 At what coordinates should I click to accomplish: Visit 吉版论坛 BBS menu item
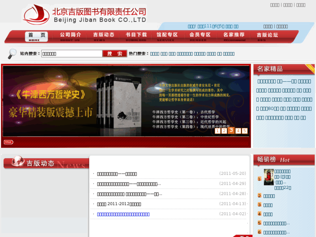coord(267,37)
